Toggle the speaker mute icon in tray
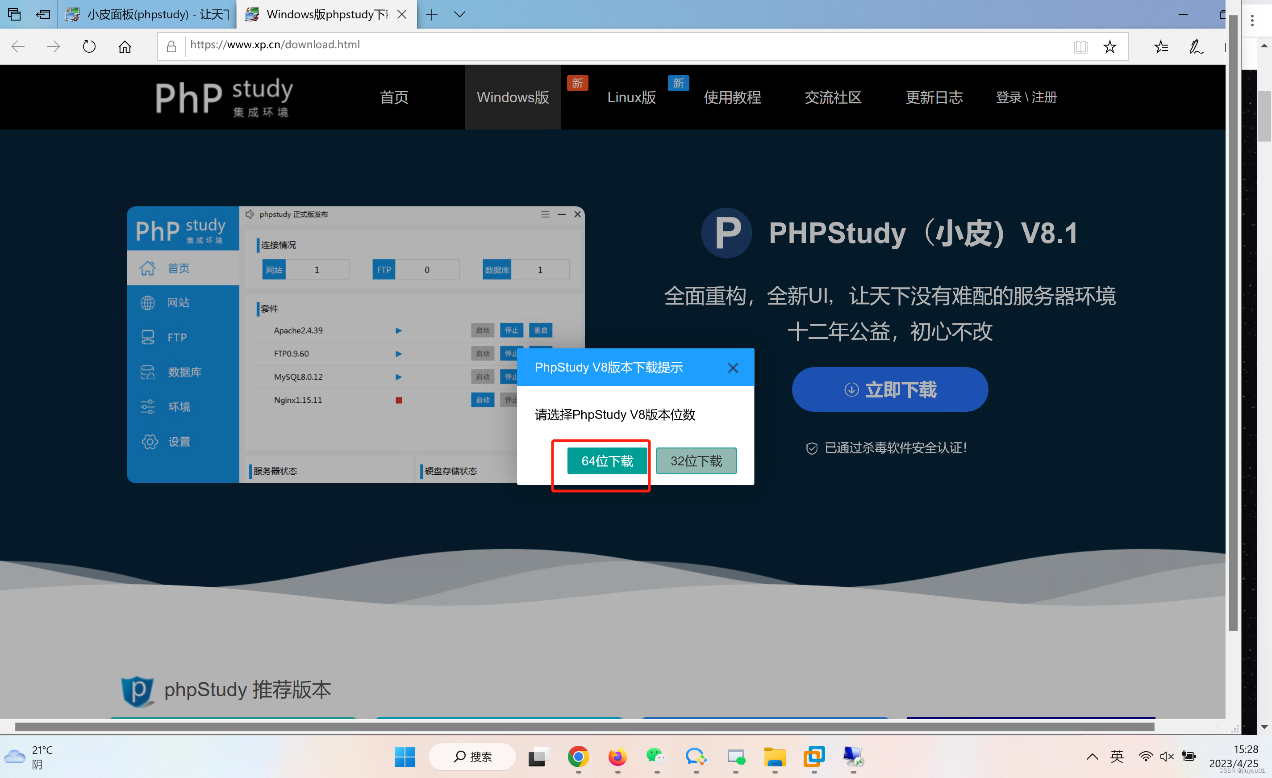 tap(1167, 756)
